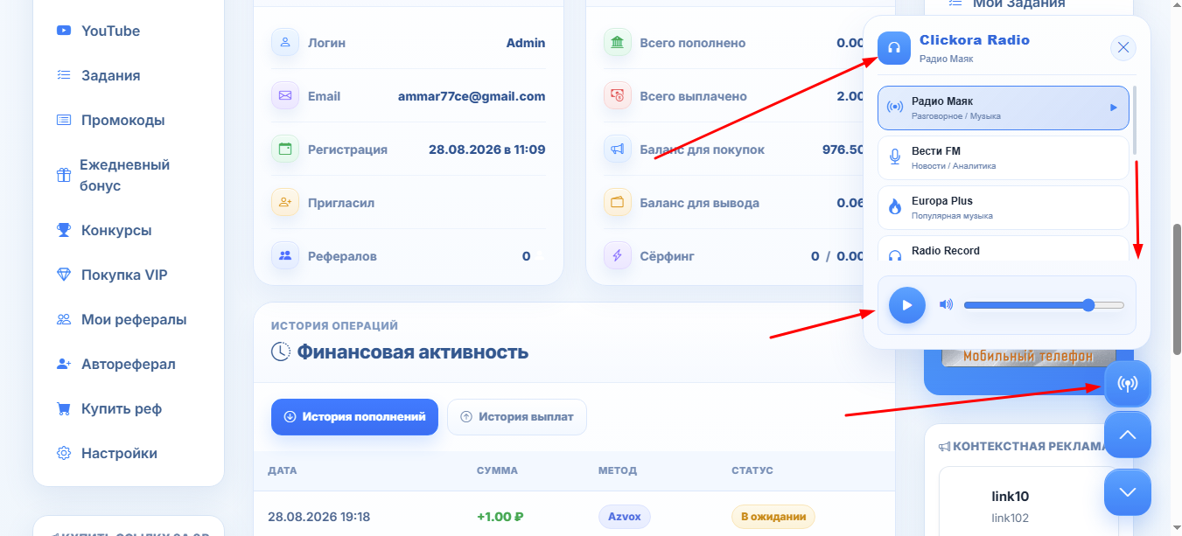Click the megaphone icon for Баланс для покупок
The width and height of the screenshot is (1182, 536).
tap(618, 149)
